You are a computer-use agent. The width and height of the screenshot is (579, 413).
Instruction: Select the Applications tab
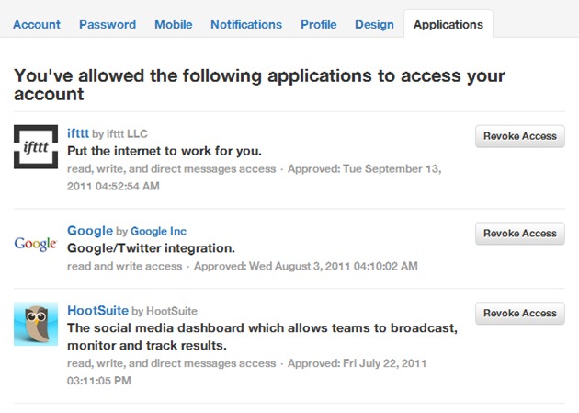click(x=448, y=25)
